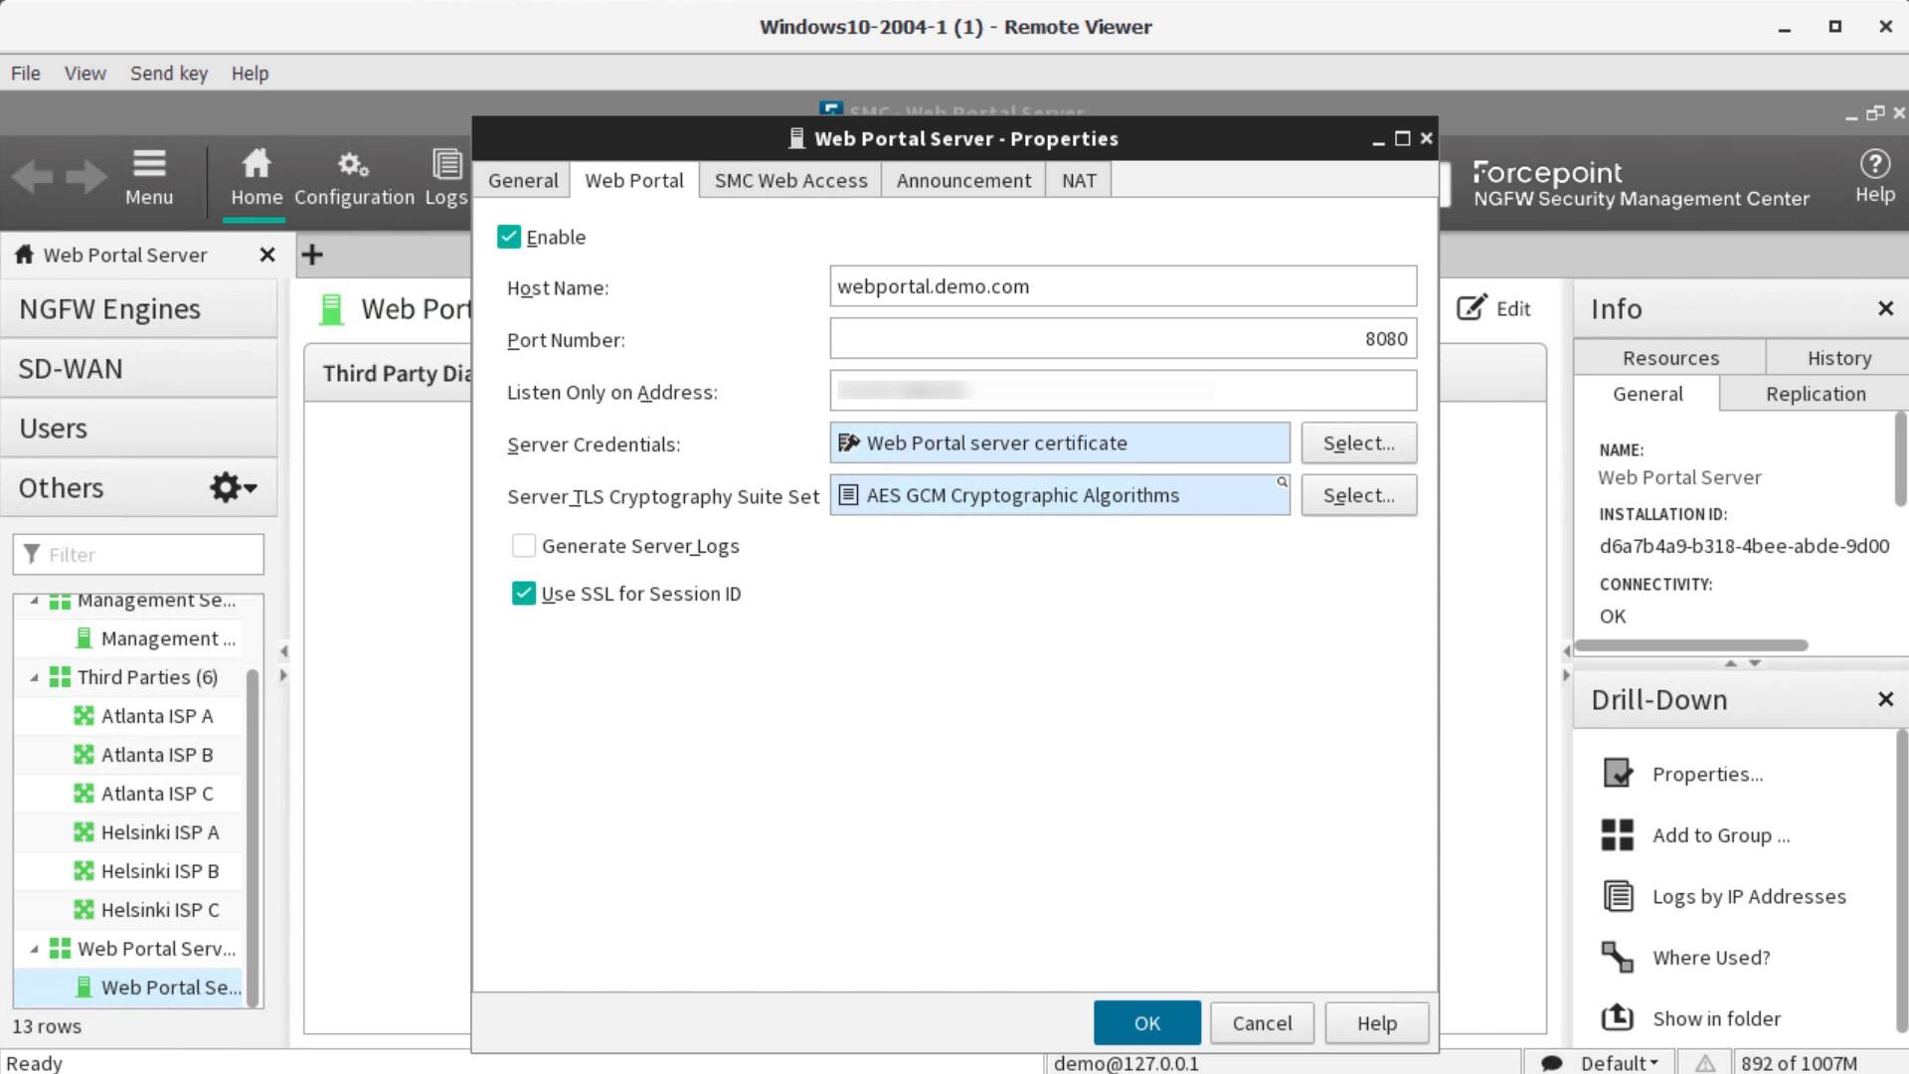Toggle Use SSL for Session ID
Screen dimensions: 1909x1074
click(524, 594)
